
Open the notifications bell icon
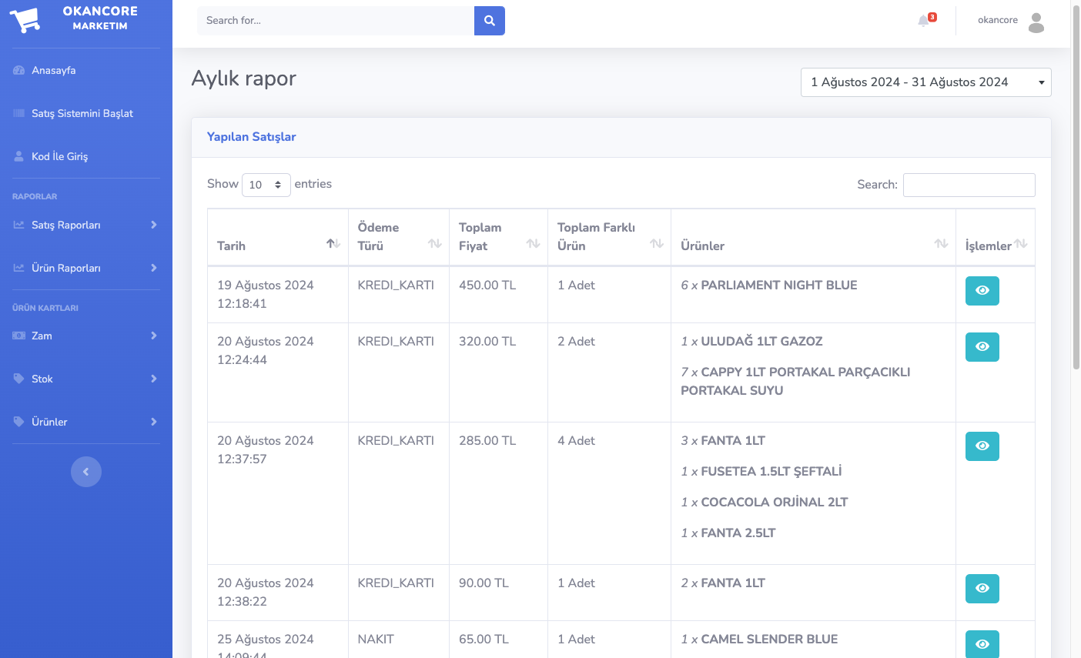click(923, 21)
